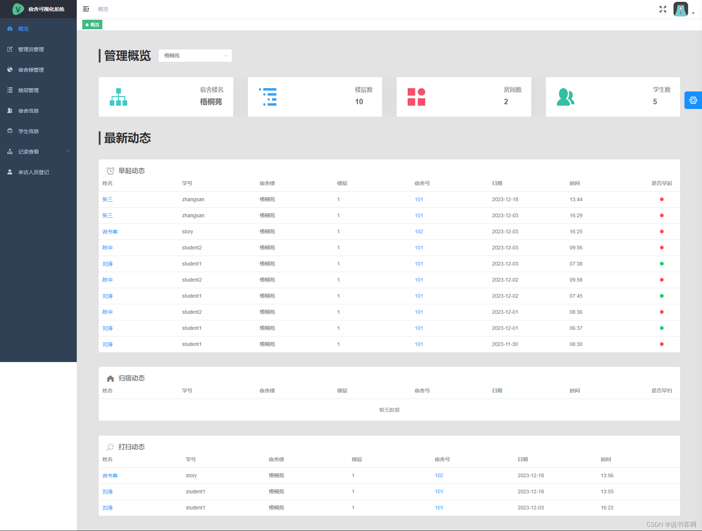This screenshot has height=531, width=702.
Task: Click the edit icon beside 管理员管理
Action: 10,49
